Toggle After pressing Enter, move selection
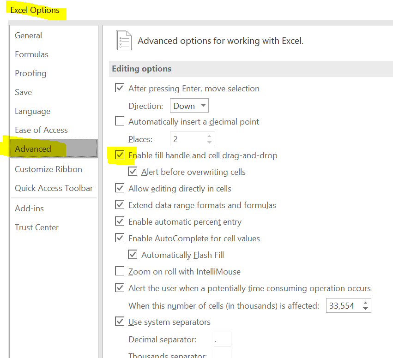This screenshot has width=393, height=358. click(x=120, y=88)
